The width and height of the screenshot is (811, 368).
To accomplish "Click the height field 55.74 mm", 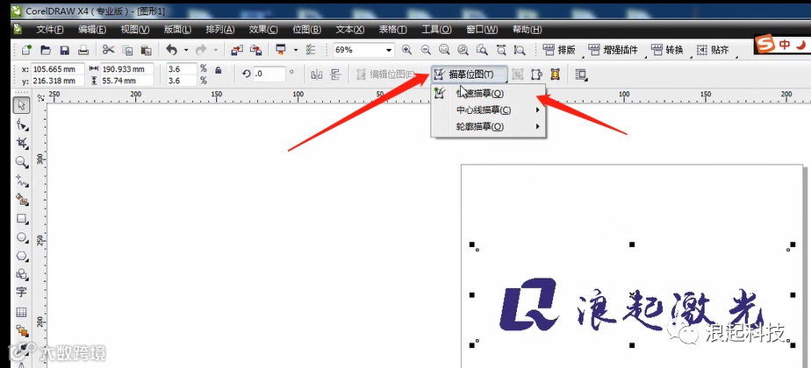I will [126, 81].
